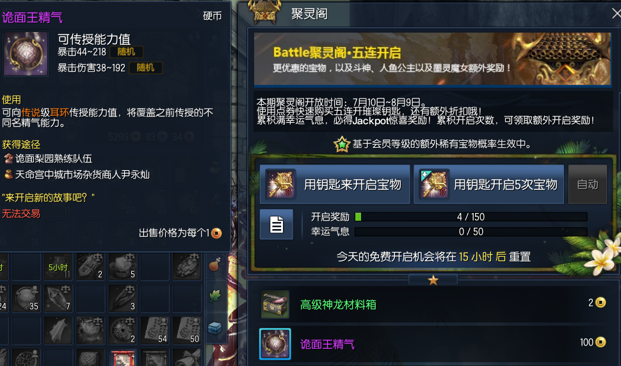The image size is (621, 366).
Task: Open the reward list document icon
Action: click(x=277, y=225)
